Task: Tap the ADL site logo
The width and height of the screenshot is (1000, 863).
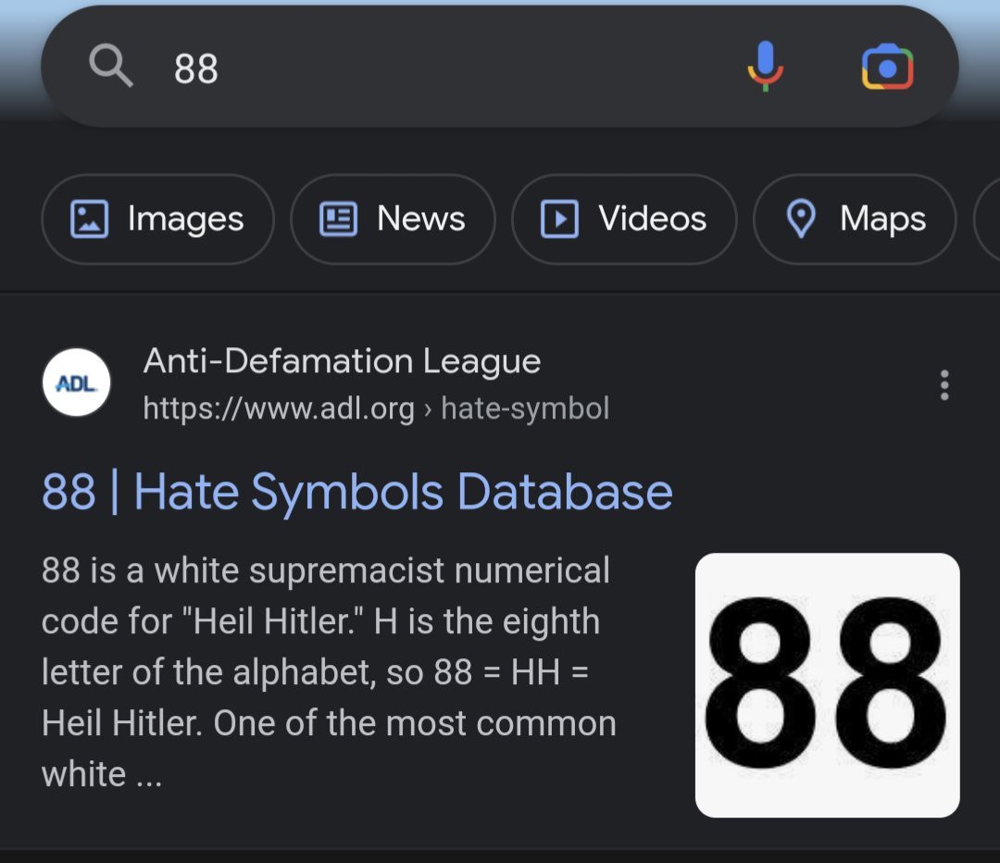Action: click(x=77, y=382)
